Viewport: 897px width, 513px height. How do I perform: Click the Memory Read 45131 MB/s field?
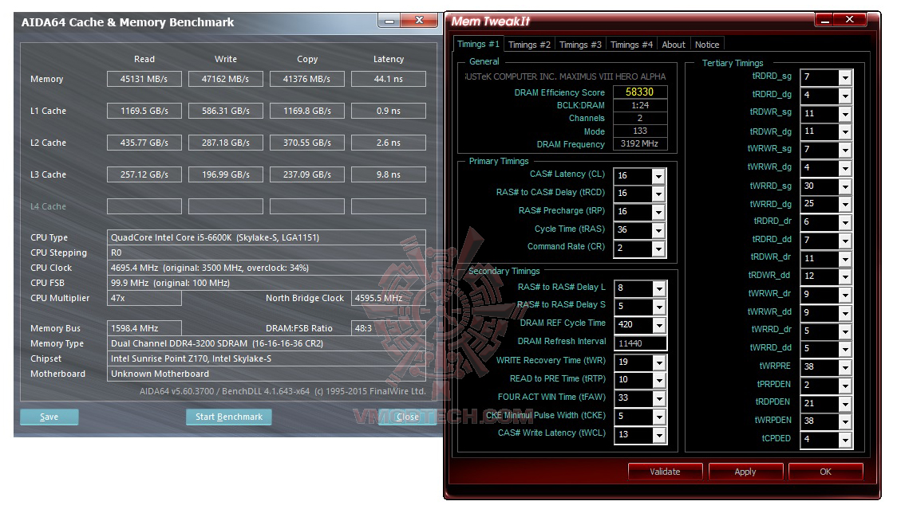[144, 79]
